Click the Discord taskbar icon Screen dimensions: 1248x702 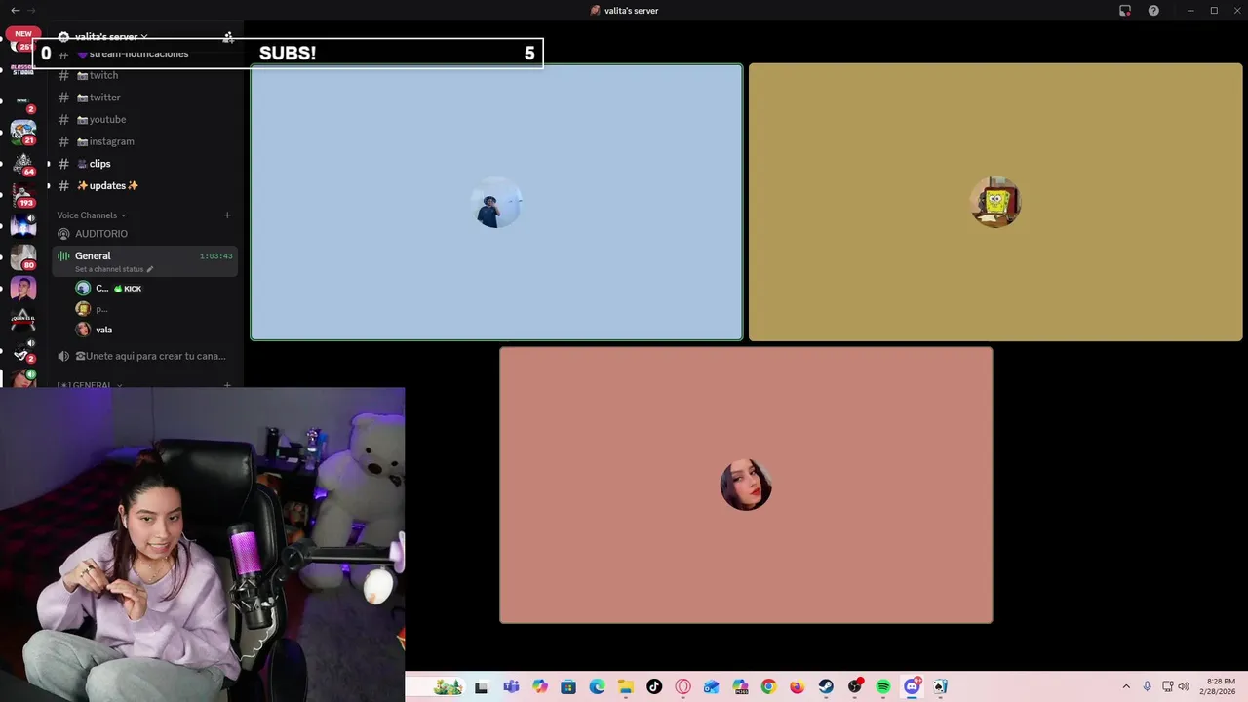point(913,686)
